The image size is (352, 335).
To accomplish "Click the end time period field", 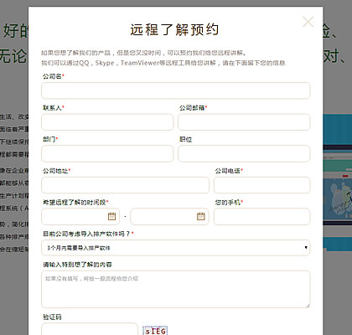I will click(169, 216).
